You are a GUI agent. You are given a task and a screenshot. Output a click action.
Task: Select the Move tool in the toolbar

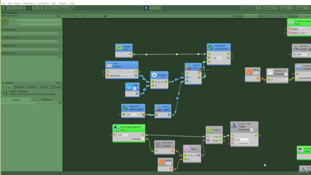click(11, 8)
